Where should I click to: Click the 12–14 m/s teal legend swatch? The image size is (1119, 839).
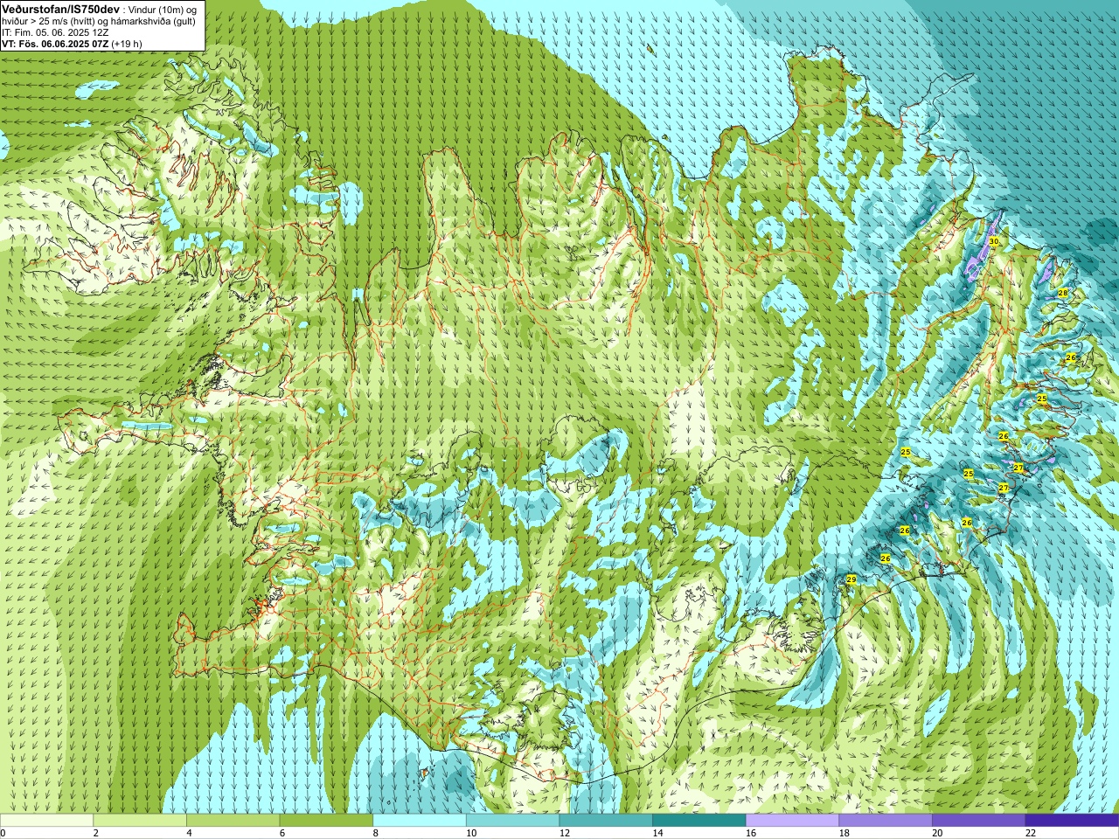[x=606, y=821]
